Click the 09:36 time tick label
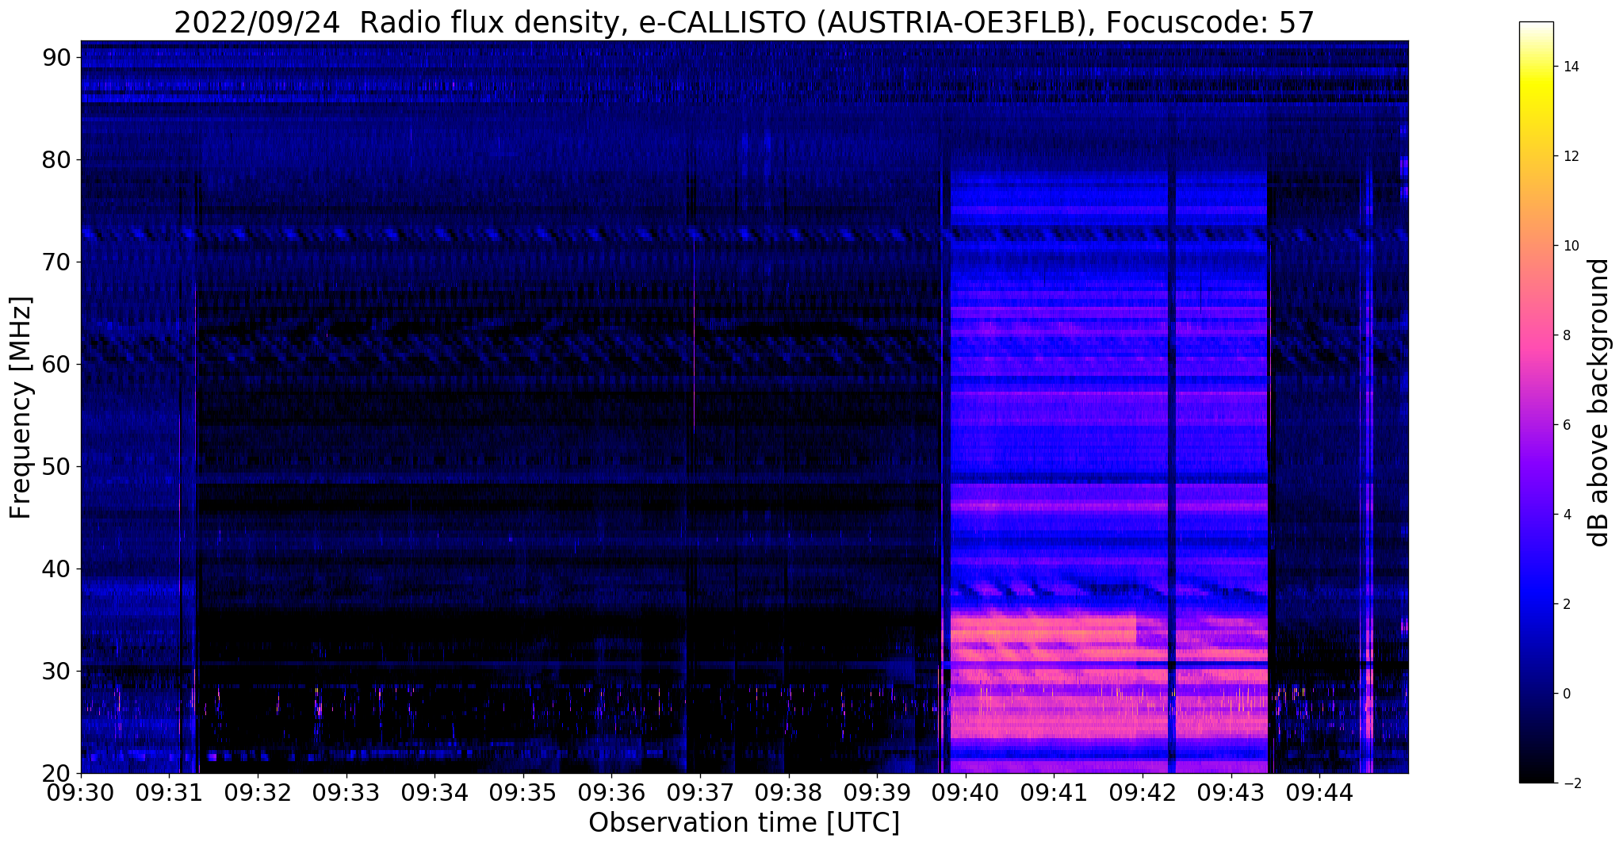This screenshot has width=1623, height=846. (x=611, y=794)
